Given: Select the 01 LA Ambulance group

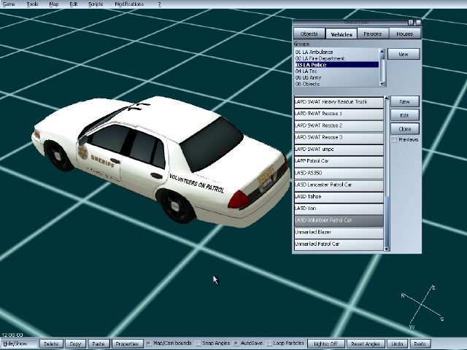Looking at the screenshot, I should pyautogui.click(x=336, y=52).
